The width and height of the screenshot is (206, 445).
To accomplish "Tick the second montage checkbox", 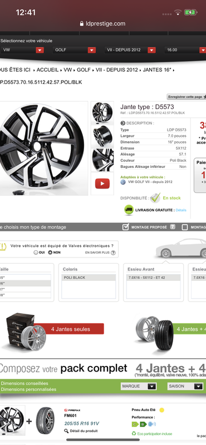I will [x=185, y=227].
